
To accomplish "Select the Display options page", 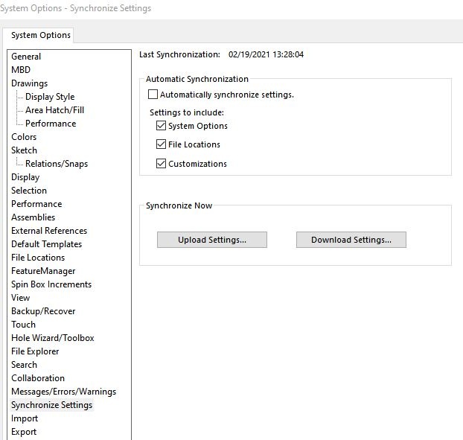I will point(25,177).
